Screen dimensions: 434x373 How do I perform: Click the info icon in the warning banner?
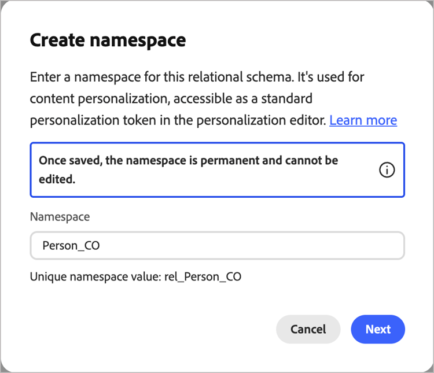coord(387,170)
